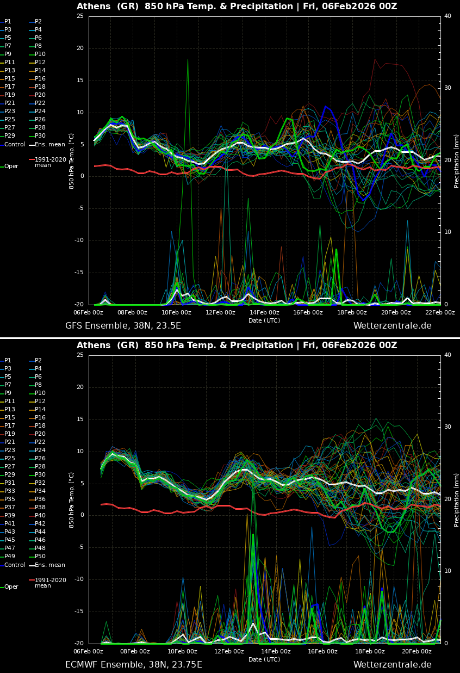Screen dimensions: 460x673
Task: Open Wetterzentrale.de link below the ECMWF chart
Action: click(x=392, y=665)
